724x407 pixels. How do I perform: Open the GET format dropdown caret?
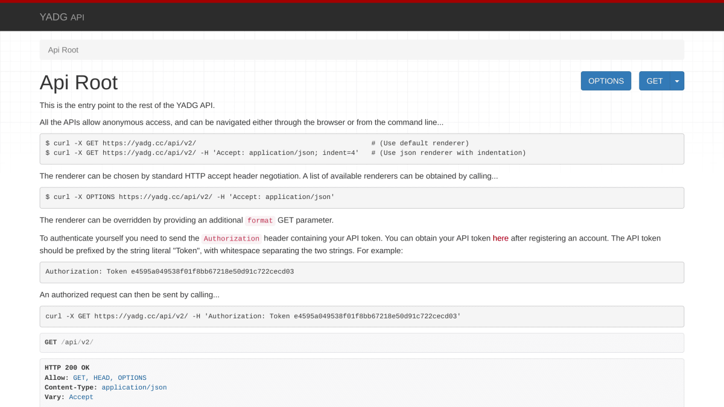[677, 81]
